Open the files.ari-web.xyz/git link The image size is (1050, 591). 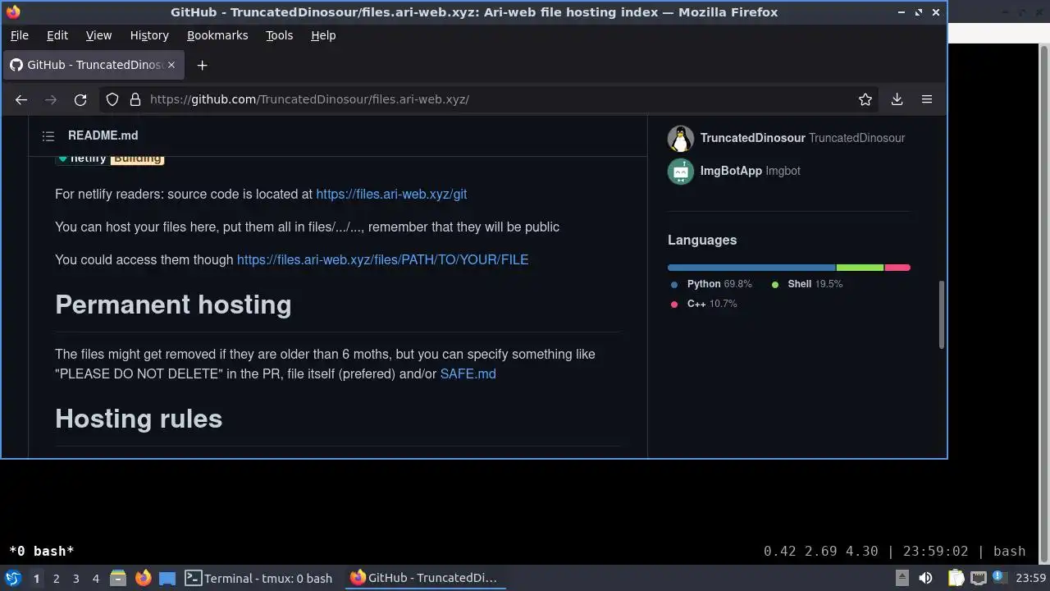(391, 195)
